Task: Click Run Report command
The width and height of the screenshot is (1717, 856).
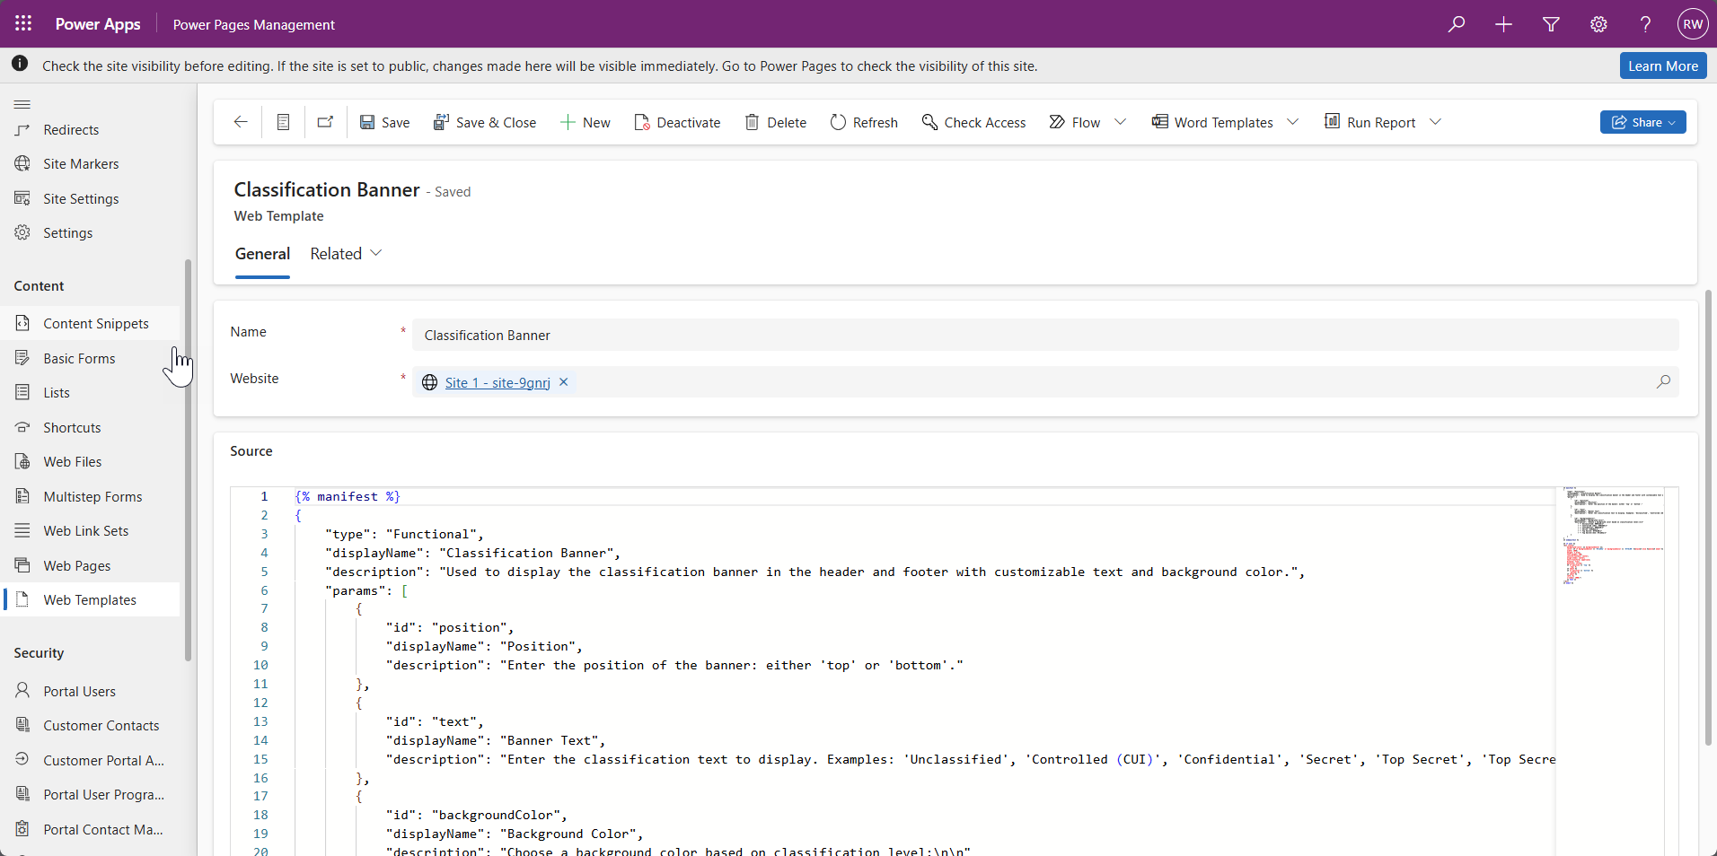Action: [x=1370, y=122]
